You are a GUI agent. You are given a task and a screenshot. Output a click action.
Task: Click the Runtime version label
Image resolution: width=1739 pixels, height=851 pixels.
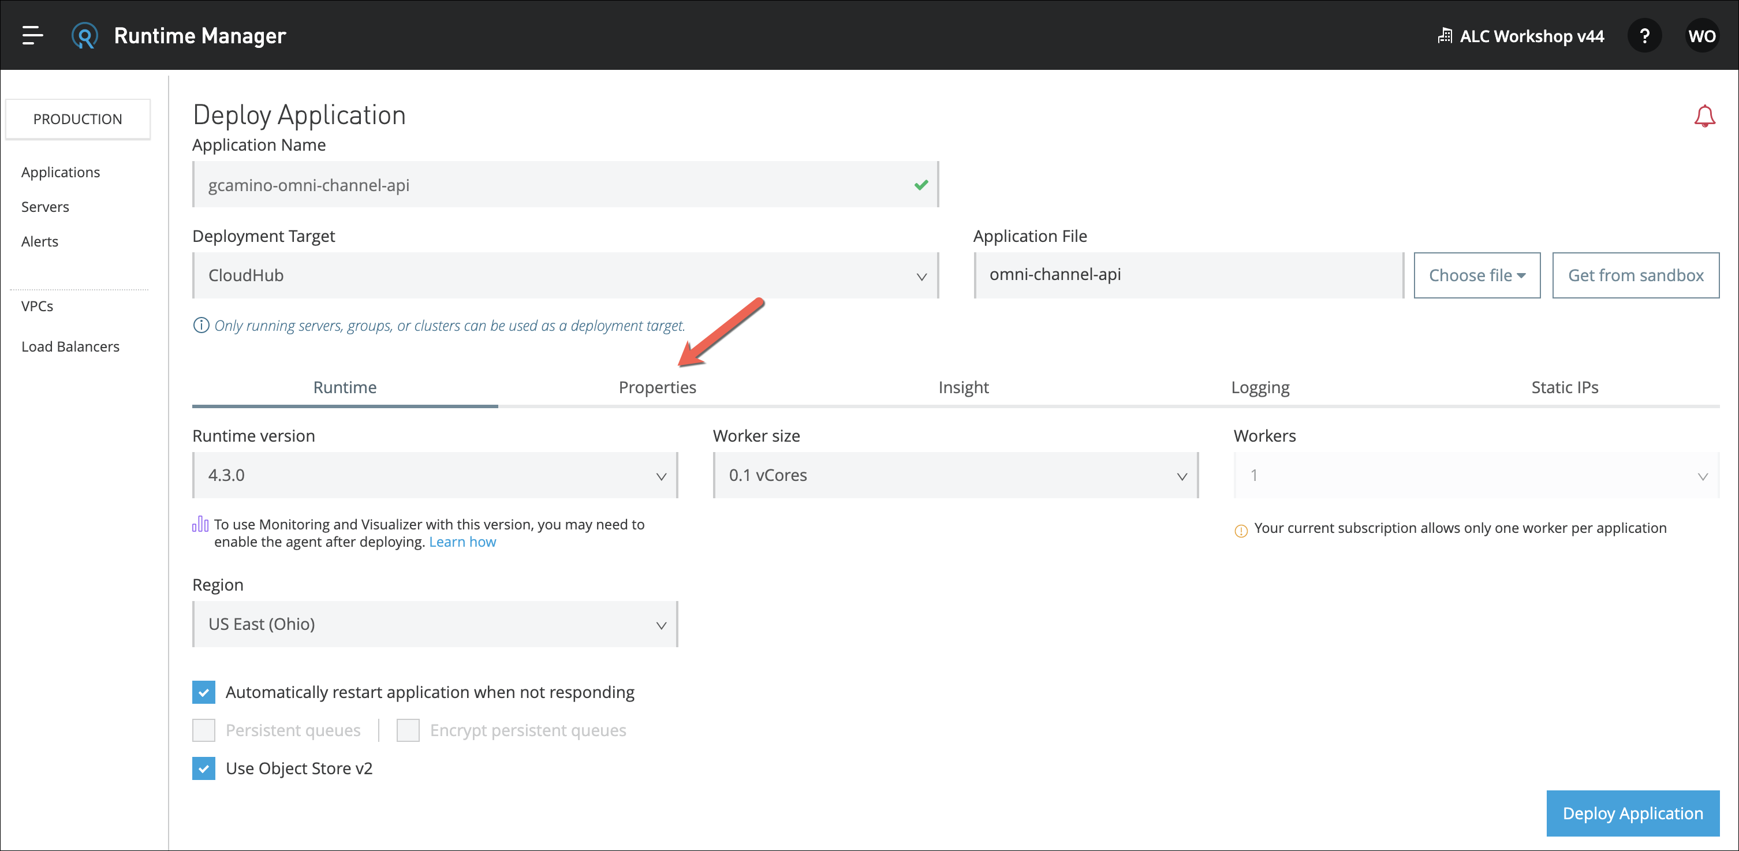click(254, 436)
